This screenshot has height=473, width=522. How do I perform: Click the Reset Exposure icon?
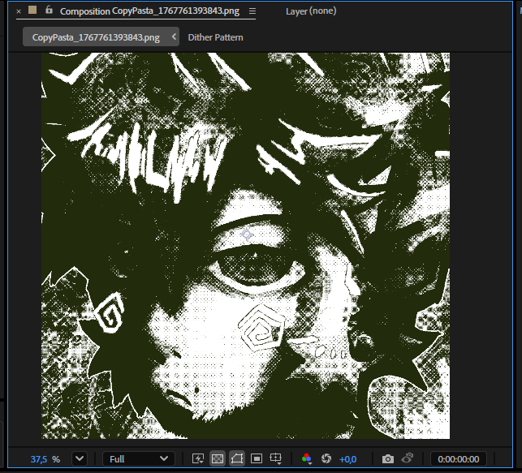pyautogui.click(x=326, y=458)
